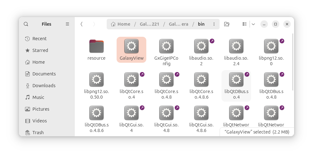Viewport: 313px width, 157px height.
Task: Expand view options dropdown chevron
Action: click(253, 24)
